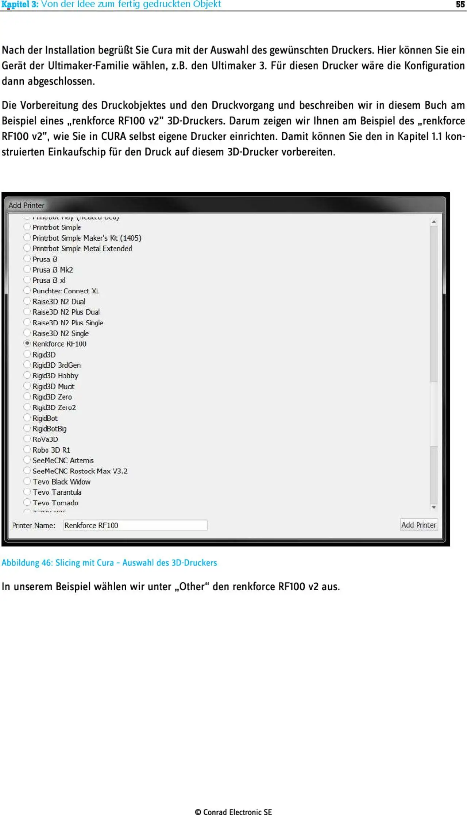Choose the RoVa3D printer
Image resolution: width=467 pixels, height=815 pixels.
tap(27, 439)
